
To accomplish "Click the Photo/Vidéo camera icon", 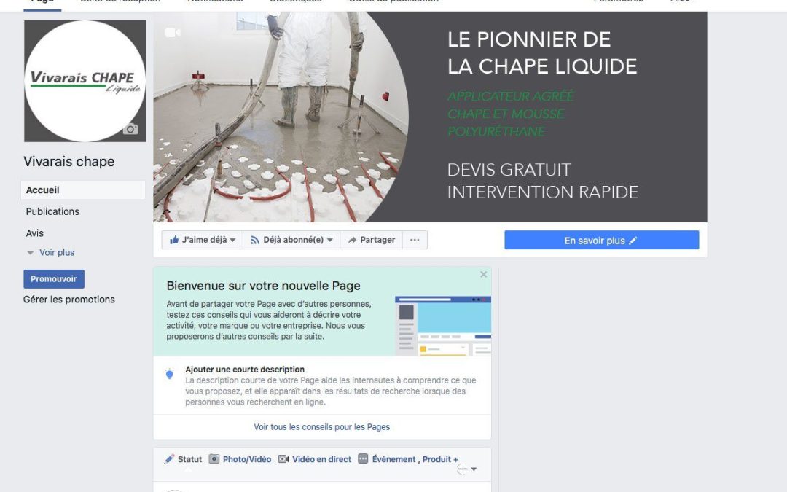I will (x=214, y=459).
